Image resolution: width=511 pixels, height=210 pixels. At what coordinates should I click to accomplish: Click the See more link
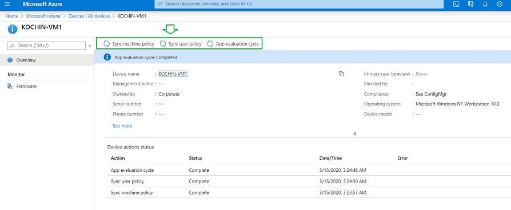(x=122, y=126)
